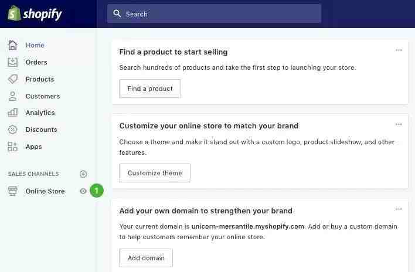This screenshot has height=272, width=415.
Task: Select the Products tag icon
Action: 12,79
